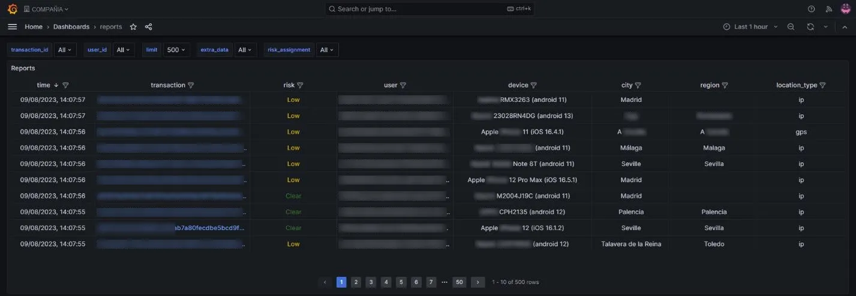
Task: Click the Toledo region cell
Action: [714, 244]
